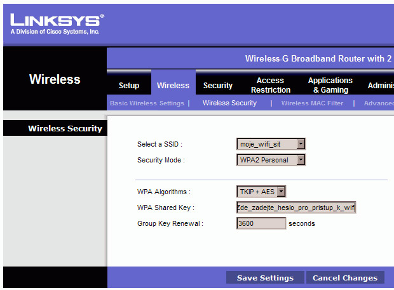Click the large Wireless page heading

(x=55, y=79)
